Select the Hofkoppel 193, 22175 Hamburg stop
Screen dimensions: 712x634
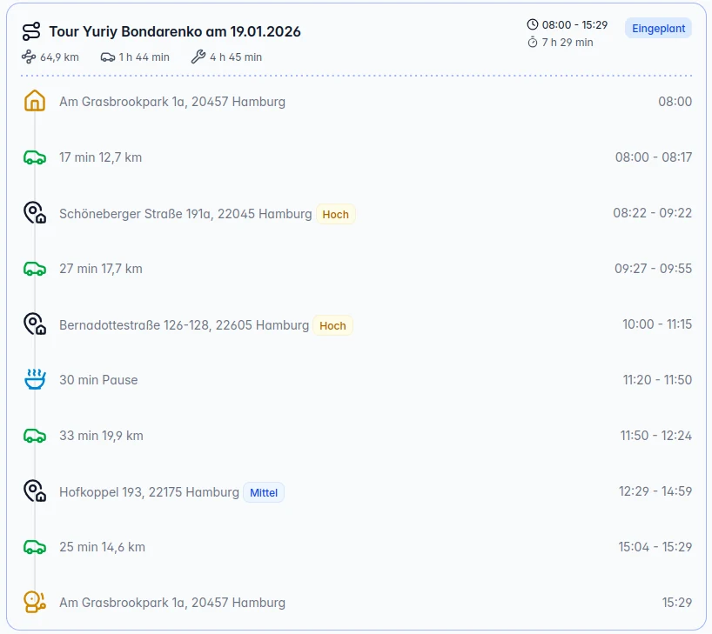149,492
